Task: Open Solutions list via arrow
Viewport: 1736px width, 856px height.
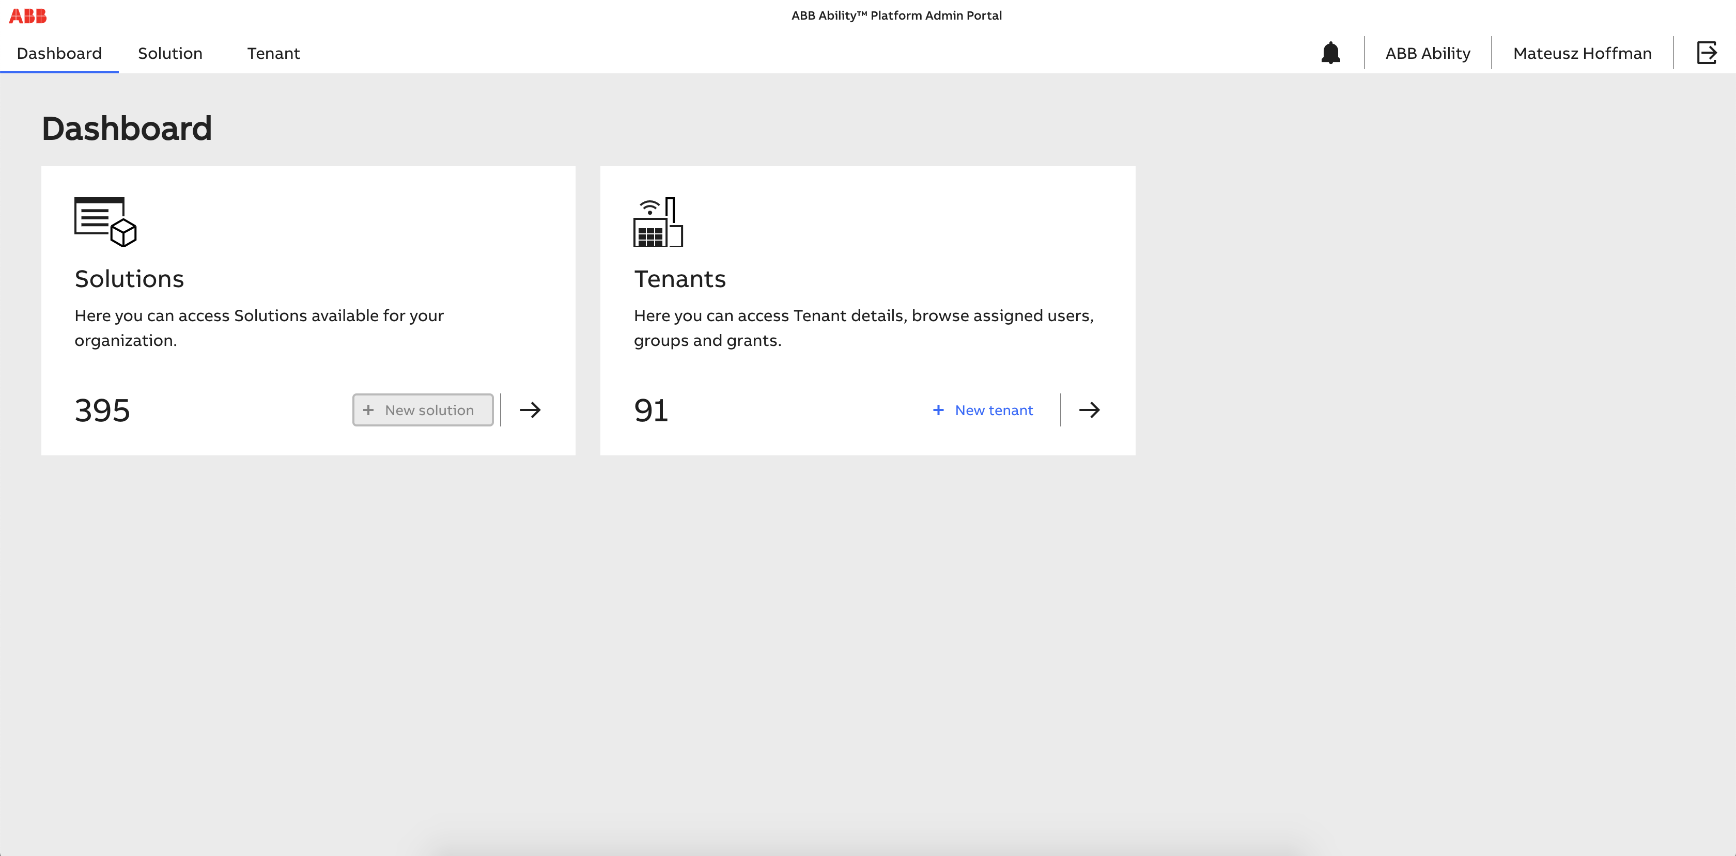Action: pos(531,409)
